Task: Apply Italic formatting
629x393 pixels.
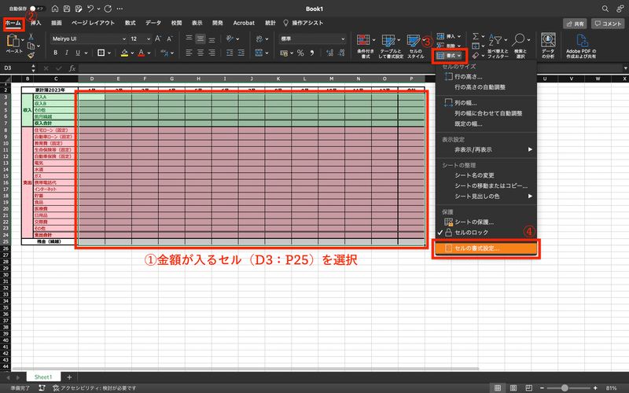Action: [67, 53]
